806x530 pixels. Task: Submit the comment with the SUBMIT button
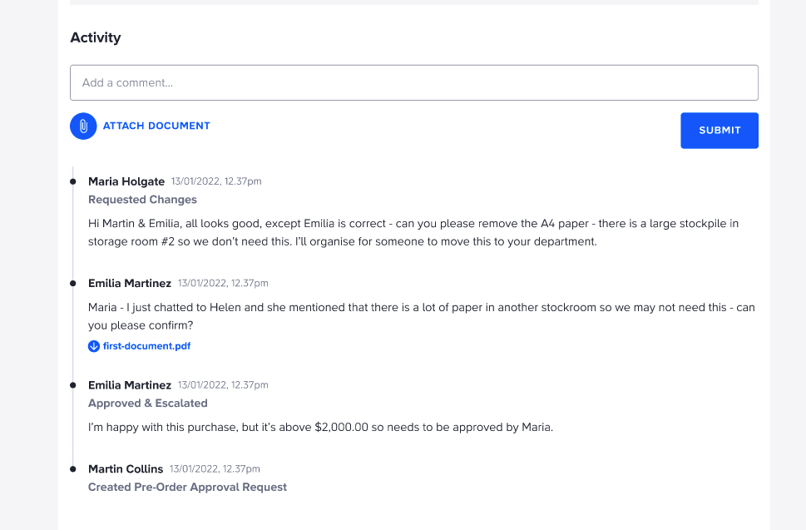tap(719, 131)
